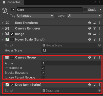Toggle the Card GameObject active checkbox
This screenshot has height=96, width=103.
(x=13, y=10)
